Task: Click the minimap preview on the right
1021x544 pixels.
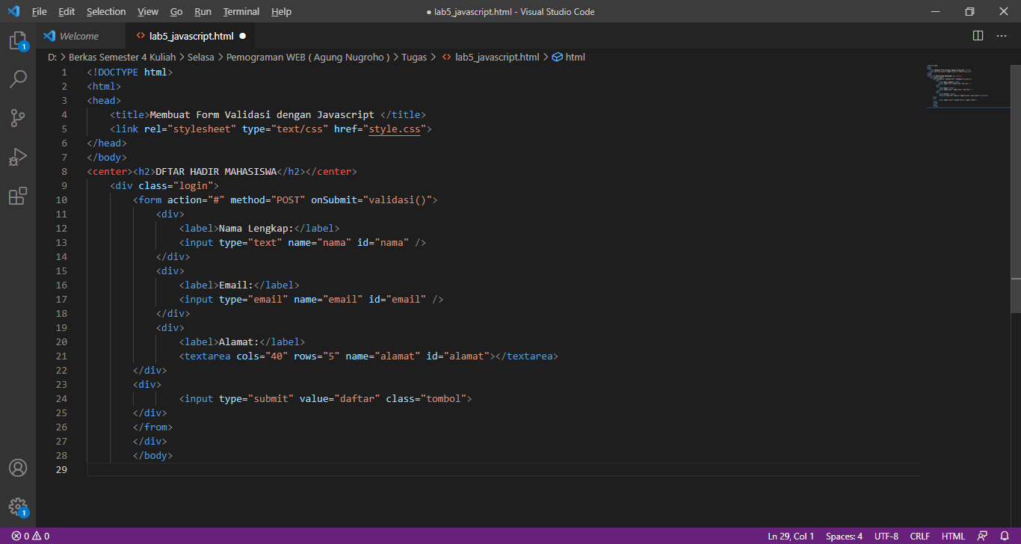Action: click(964, 86)
